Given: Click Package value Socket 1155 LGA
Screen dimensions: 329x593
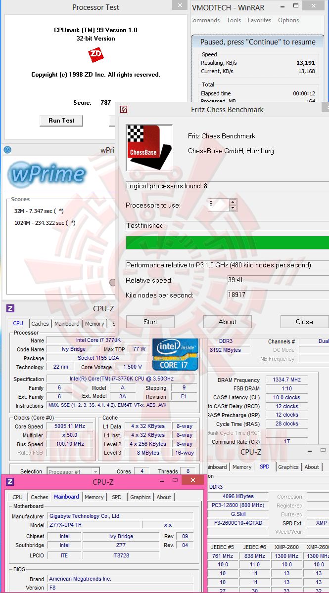Looking at the screenshot, I should point(98,358).
